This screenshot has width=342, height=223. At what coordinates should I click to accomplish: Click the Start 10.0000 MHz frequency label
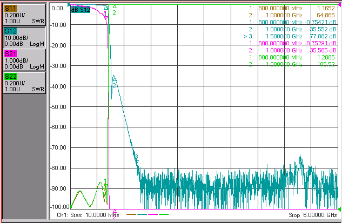coord(88,215)
